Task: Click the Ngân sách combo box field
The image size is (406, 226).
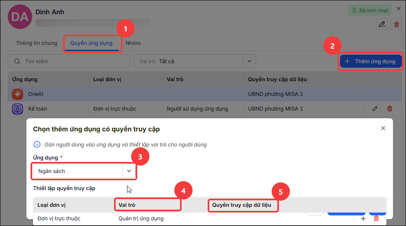Action: (84, 171)
